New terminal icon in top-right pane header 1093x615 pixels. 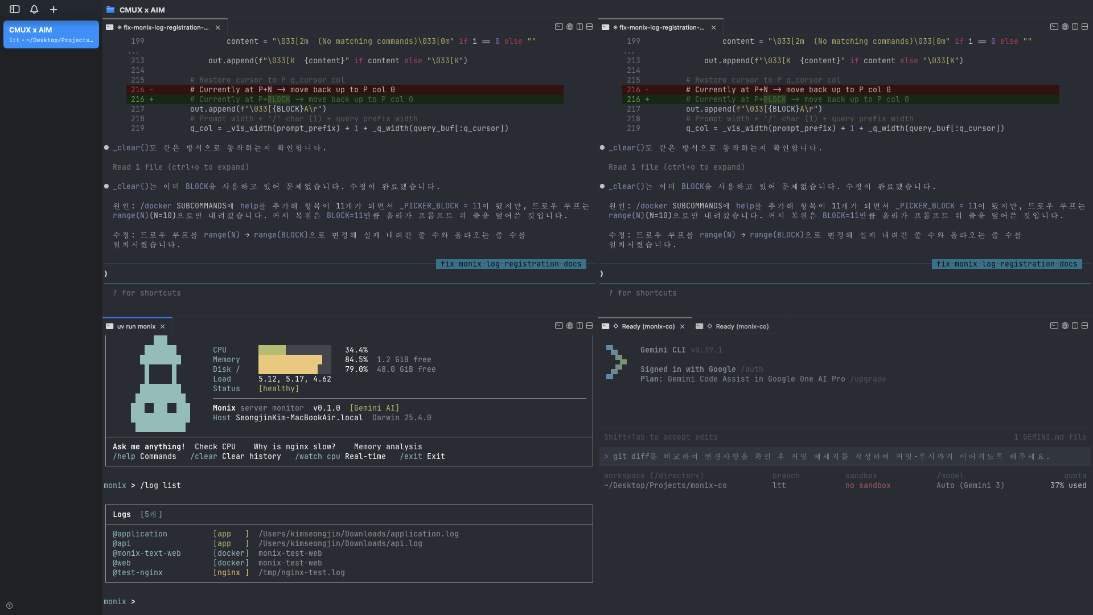tap(1054, 27)
